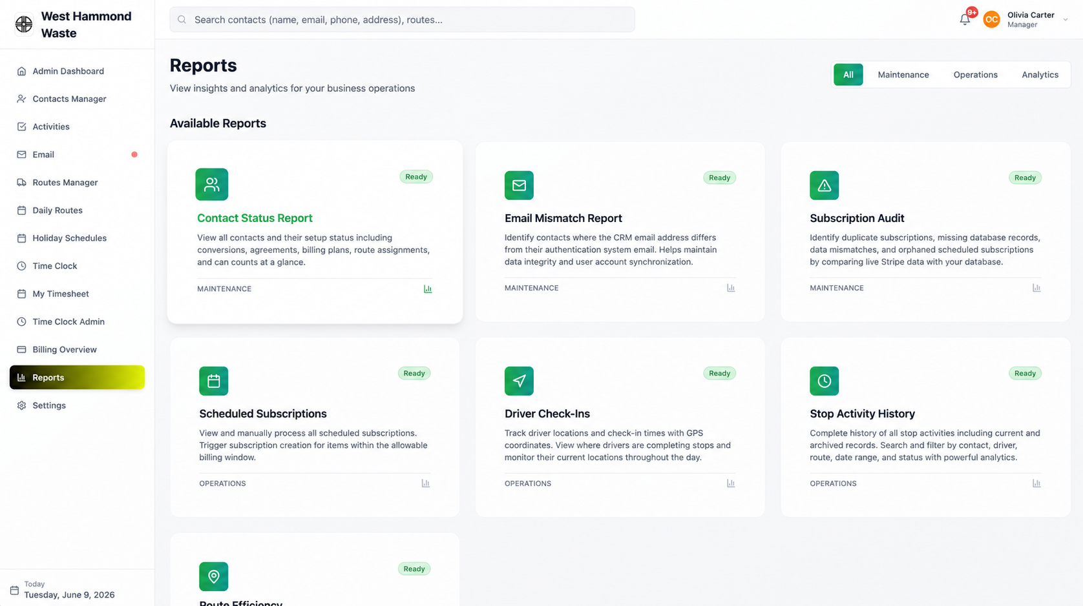Image resolution: width=1083 pixels, height=606 pixels.
Task: Click the Time Clock icon in sidebar
Action: pos(21,266)
